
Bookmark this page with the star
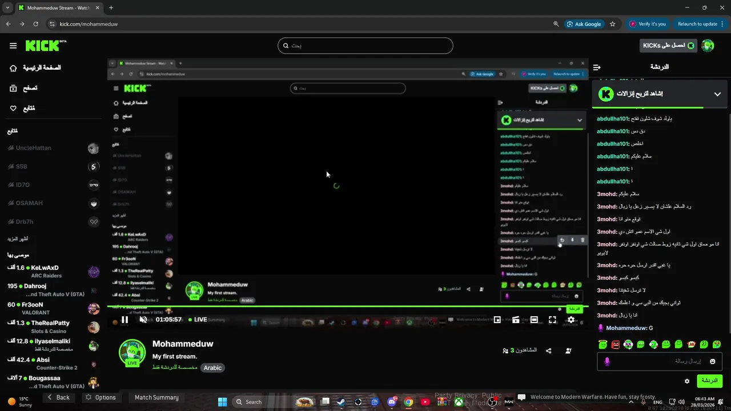(x=613, y=24)
